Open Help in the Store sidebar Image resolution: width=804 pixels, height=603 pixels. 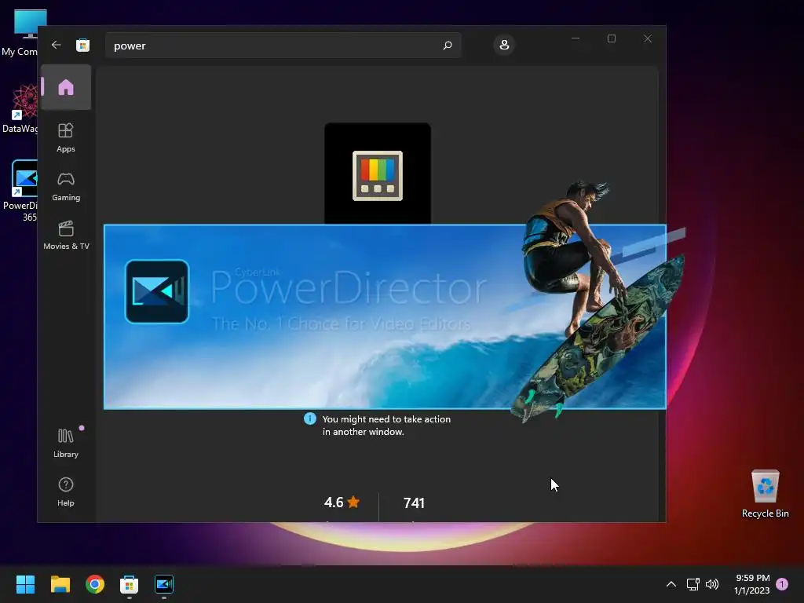point(66,492)
